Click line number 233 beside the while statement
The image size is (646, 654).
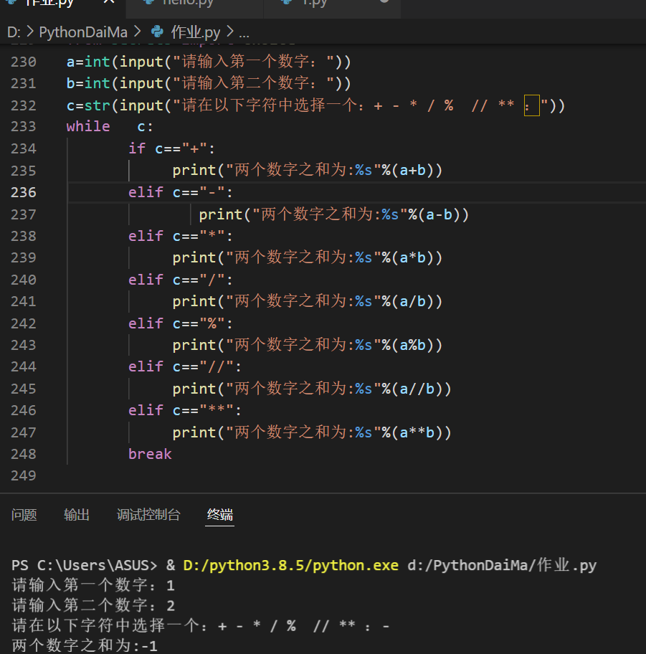coord(24,126)
